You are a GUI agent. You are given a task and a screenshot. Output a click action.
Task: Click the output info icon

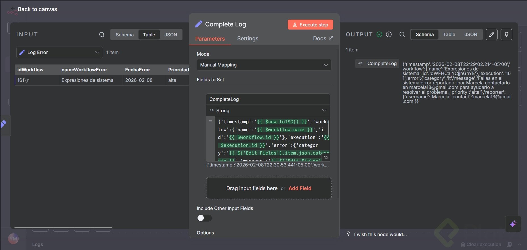389,34
